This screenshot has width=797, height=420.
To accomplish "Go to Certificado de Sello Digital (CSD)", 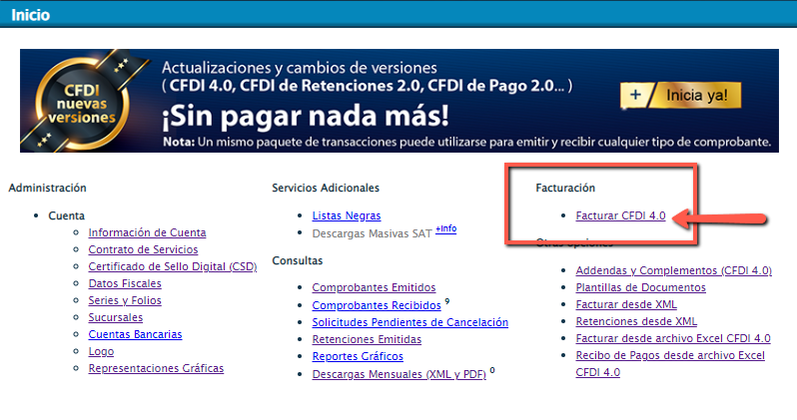I will click(173, 266).
